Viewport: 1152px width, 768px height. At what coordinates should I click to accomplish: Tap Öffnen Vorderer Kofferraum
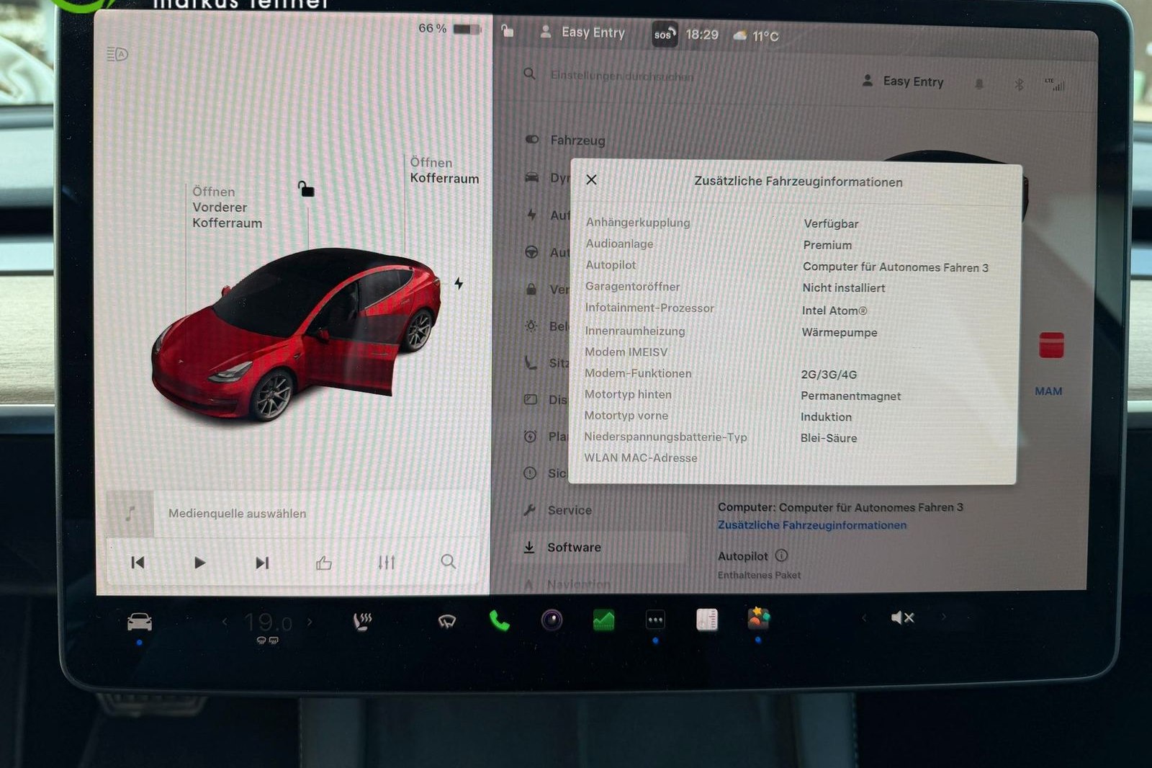point(226,207)
